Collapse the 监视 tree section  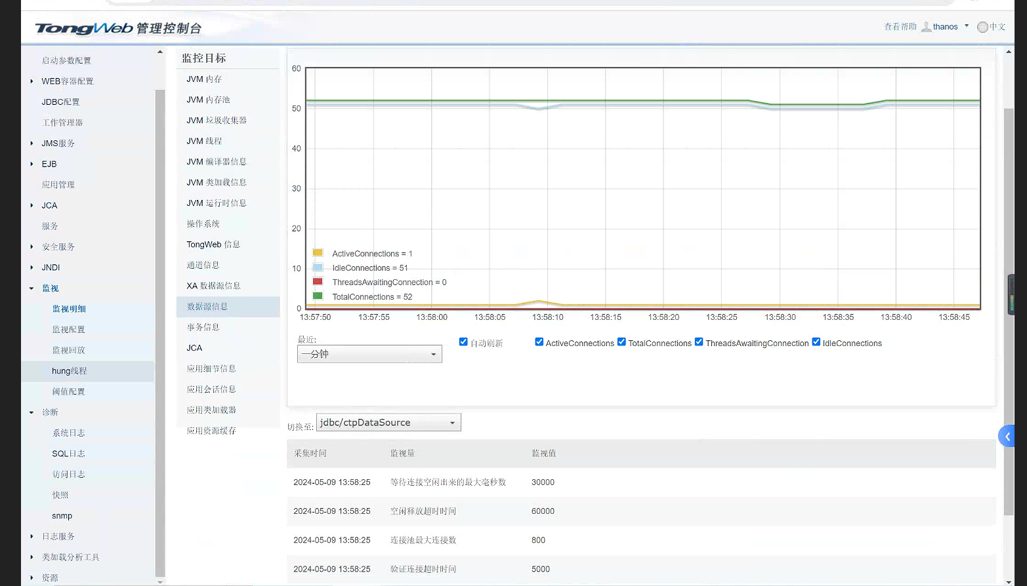tap(31, 288)
